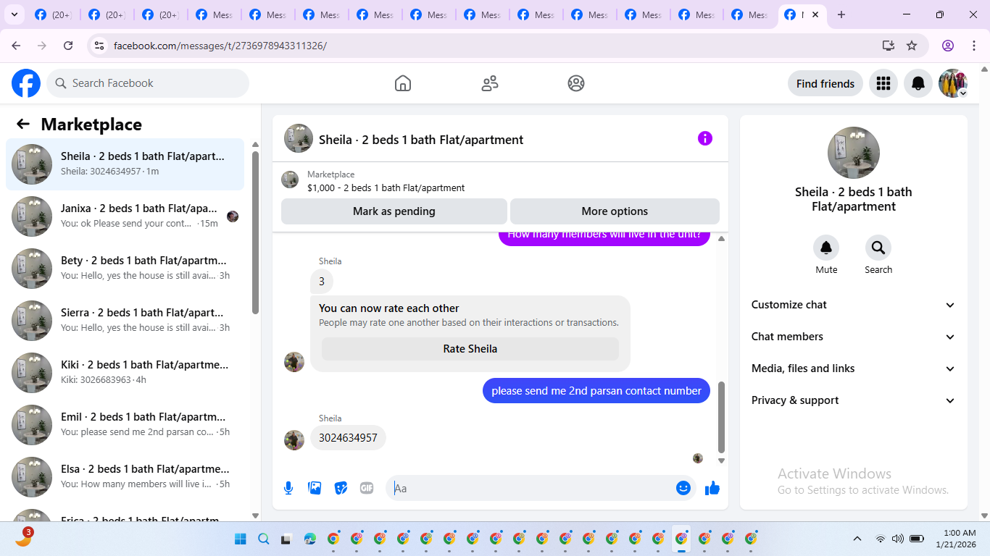The image size is (990, 556).
Task: Open the tab search dropdown arrow
Action: [14, 14]
